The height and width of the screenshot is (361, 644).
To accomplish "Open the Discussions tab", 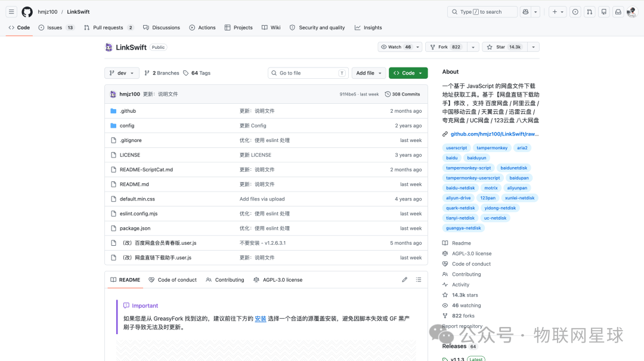I will point(162,27).
